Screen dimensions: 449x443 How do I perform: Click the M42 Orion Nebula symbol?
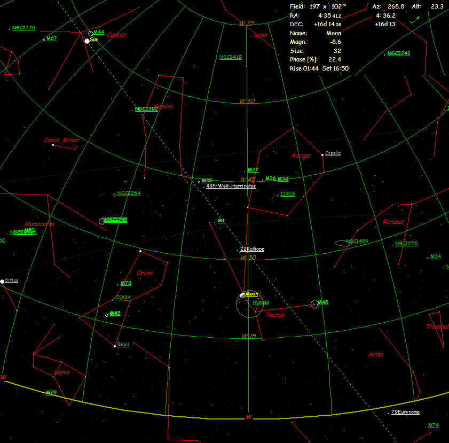[107, 315]
